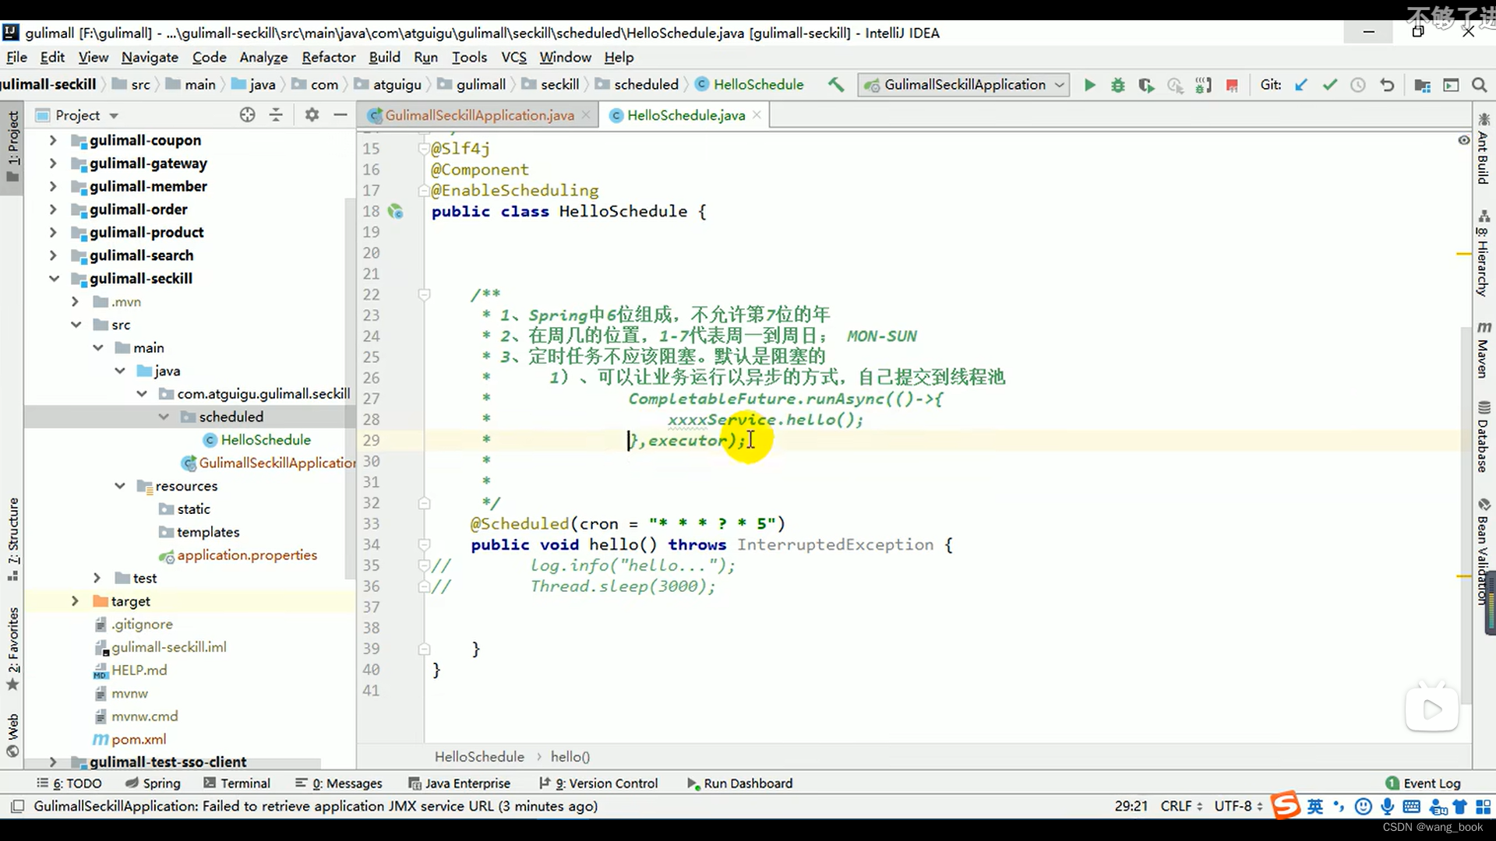Click the editor inspection eye icon
This screenshot has width=1496, height=841.
(1463, 140)
